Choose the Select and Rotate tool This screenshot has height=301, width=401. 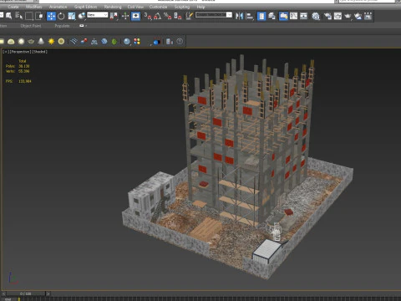point(61,16)
